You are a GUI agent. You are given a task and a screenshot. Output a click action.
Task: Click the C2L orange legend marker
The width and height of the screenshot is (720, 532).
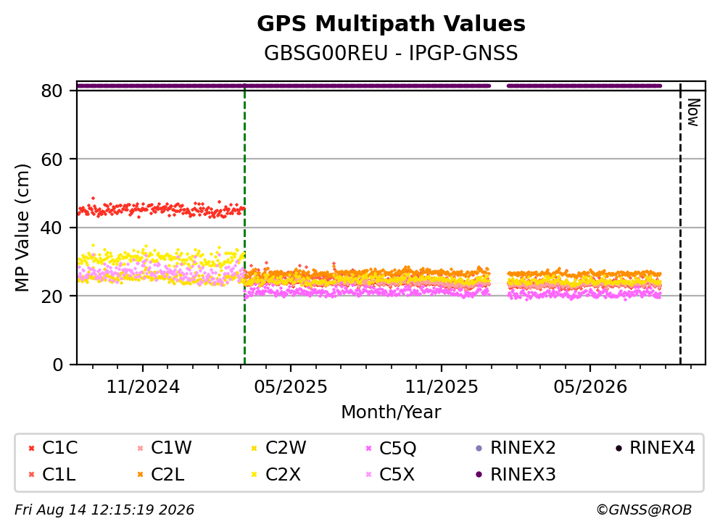(x=141, y=475)
